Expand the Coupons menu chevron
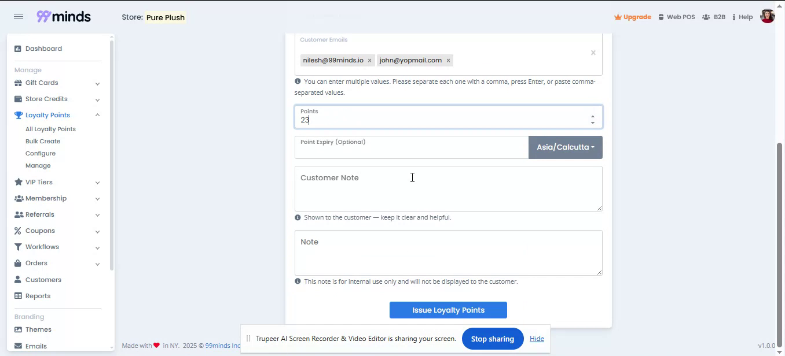 (97, 231)
